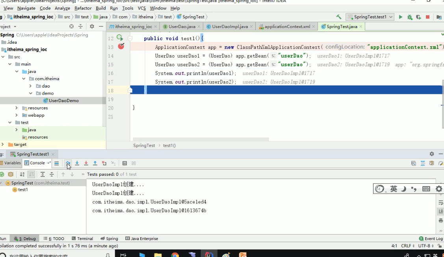Collapse the src folder in tree
444x257 pixels.
click(x=3, y=57)
